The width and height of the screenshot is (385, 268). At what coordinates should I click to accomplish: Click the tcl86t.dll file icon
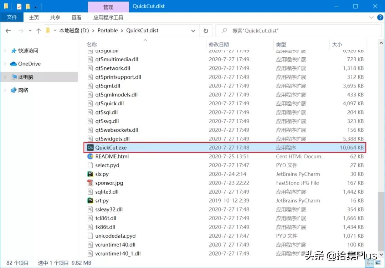click(x=90, y=218)
